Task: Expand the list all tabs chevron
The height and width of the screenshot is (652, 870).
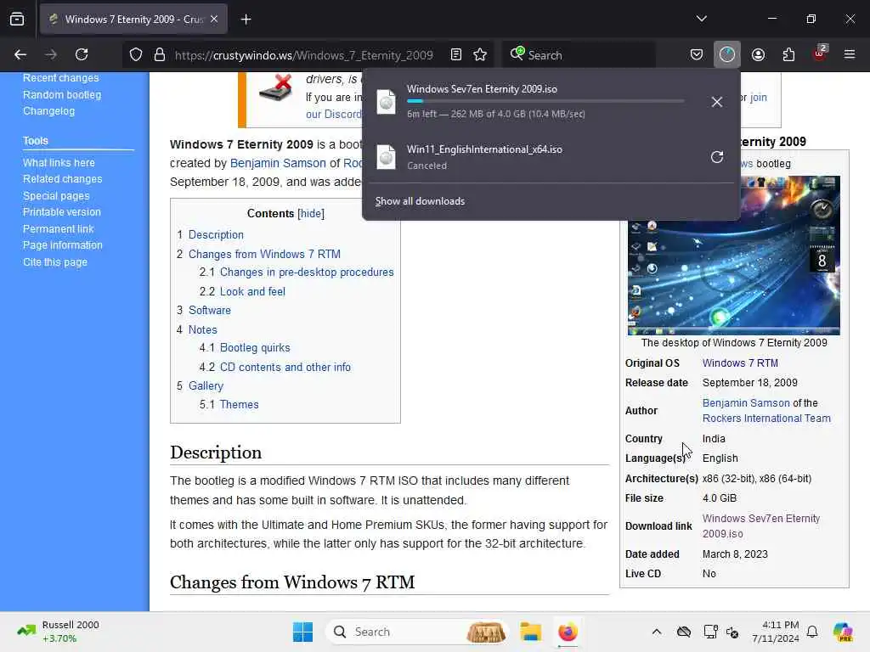Action: click(701, 19)
